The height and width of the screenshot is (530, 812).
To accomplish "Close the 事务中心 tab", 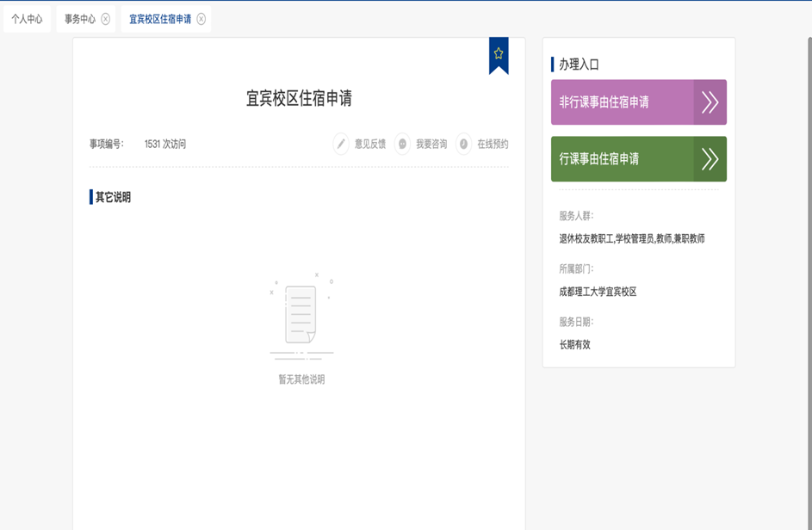I will click(106, 19).
